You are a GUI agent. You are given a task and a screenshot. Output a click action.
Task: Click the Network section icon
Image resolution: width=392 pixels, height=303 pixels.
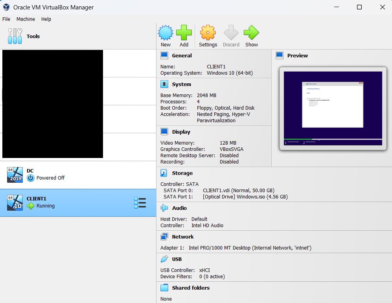coord(164,237)
